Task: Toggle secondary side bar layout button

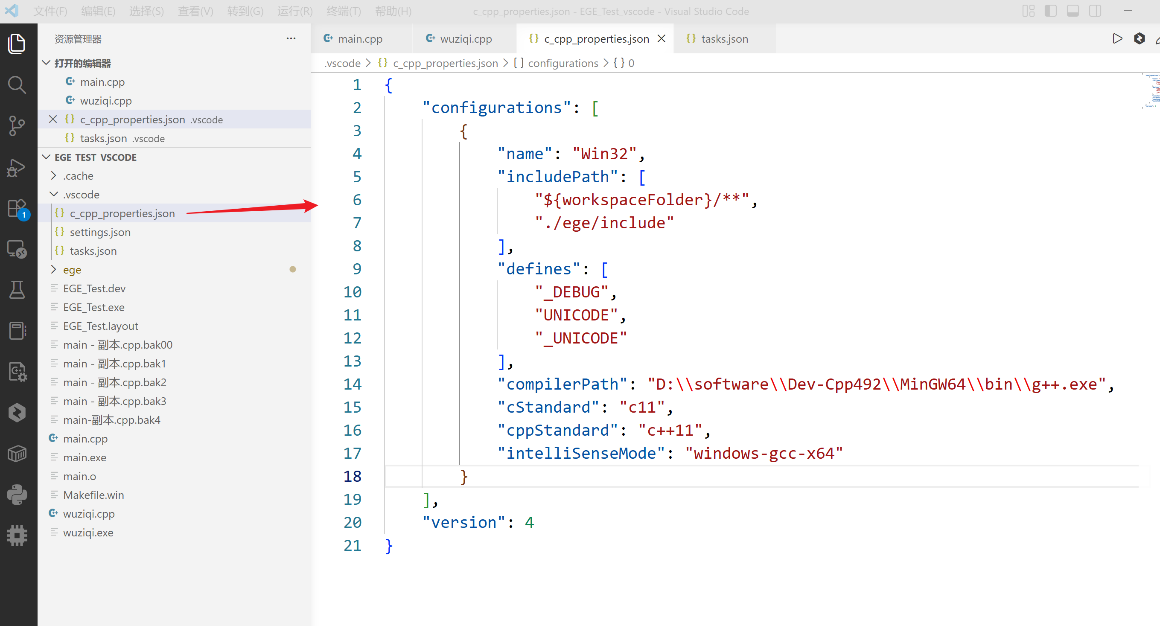Action: pos(1095,11)
